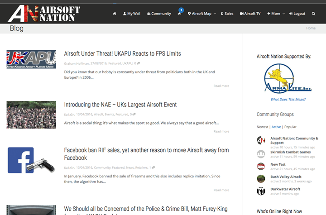Open the Bush Valley Airsoft group
The width and height of the screenshot is (326, 215).
[x=286, y=177]
